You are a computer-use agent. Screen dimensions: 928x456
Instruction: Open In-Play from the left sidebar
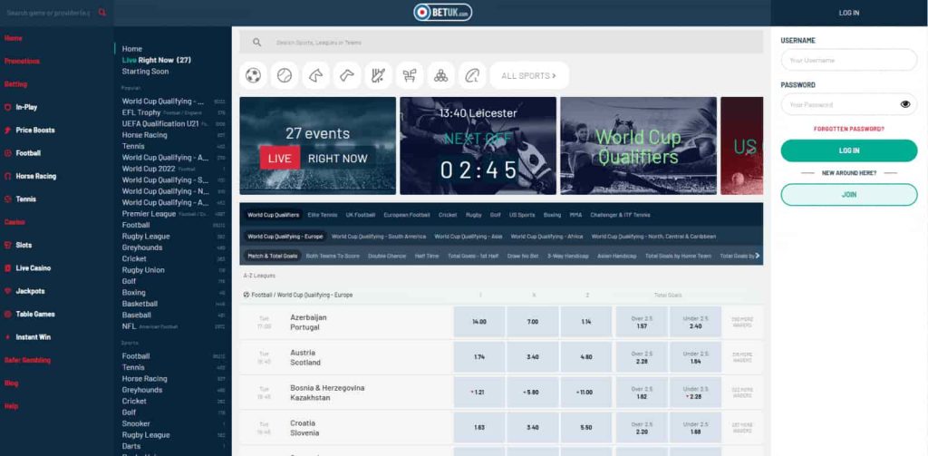click(25, 107)
